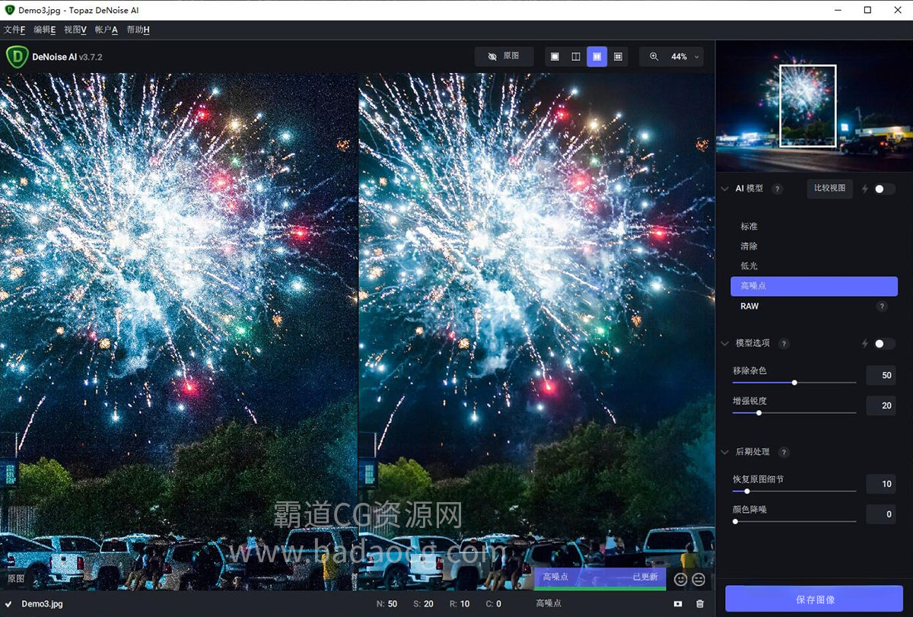The height and width of the screenshot is (617, 913).
Task: Click the navigator thumbnail preview
Action: pos(815,106)
